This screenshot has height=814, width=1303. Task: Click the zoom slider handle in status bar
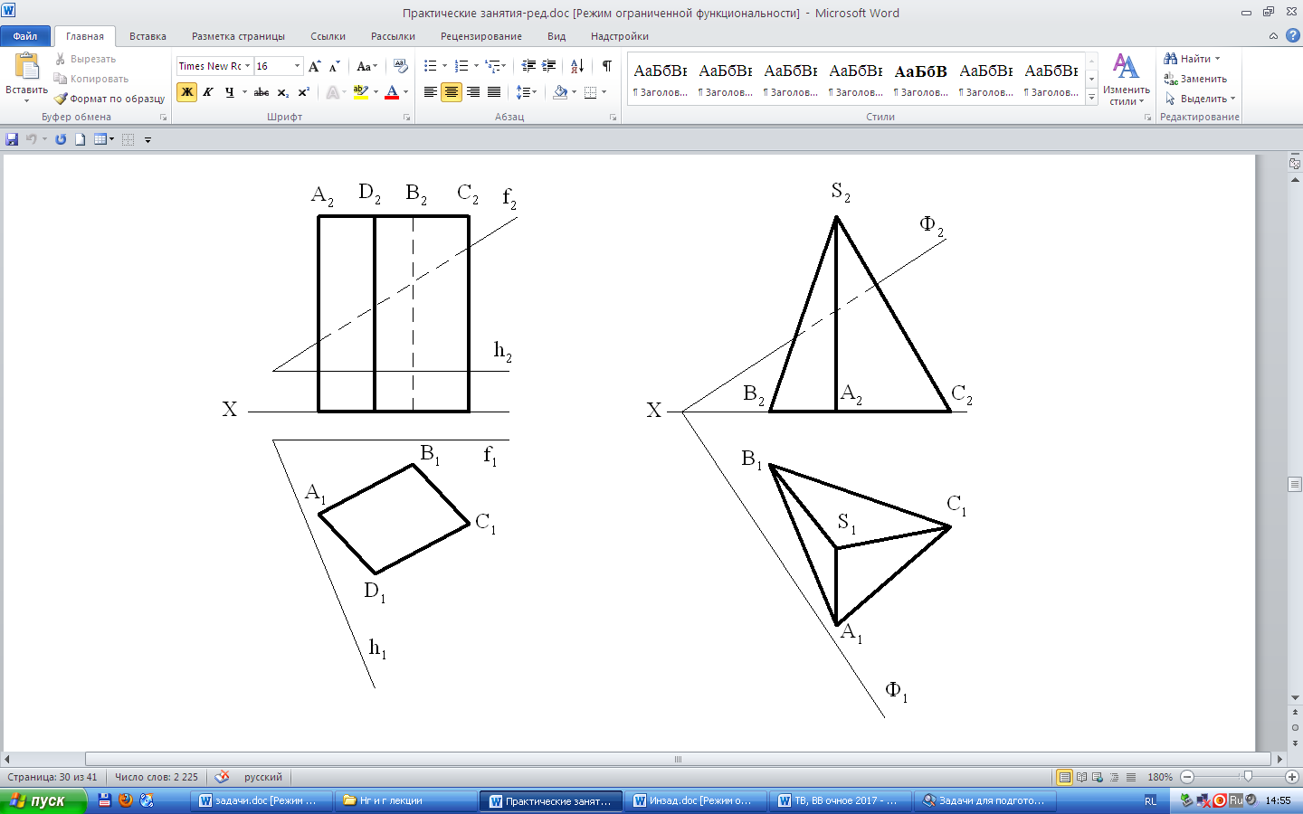pos(1248,777)
